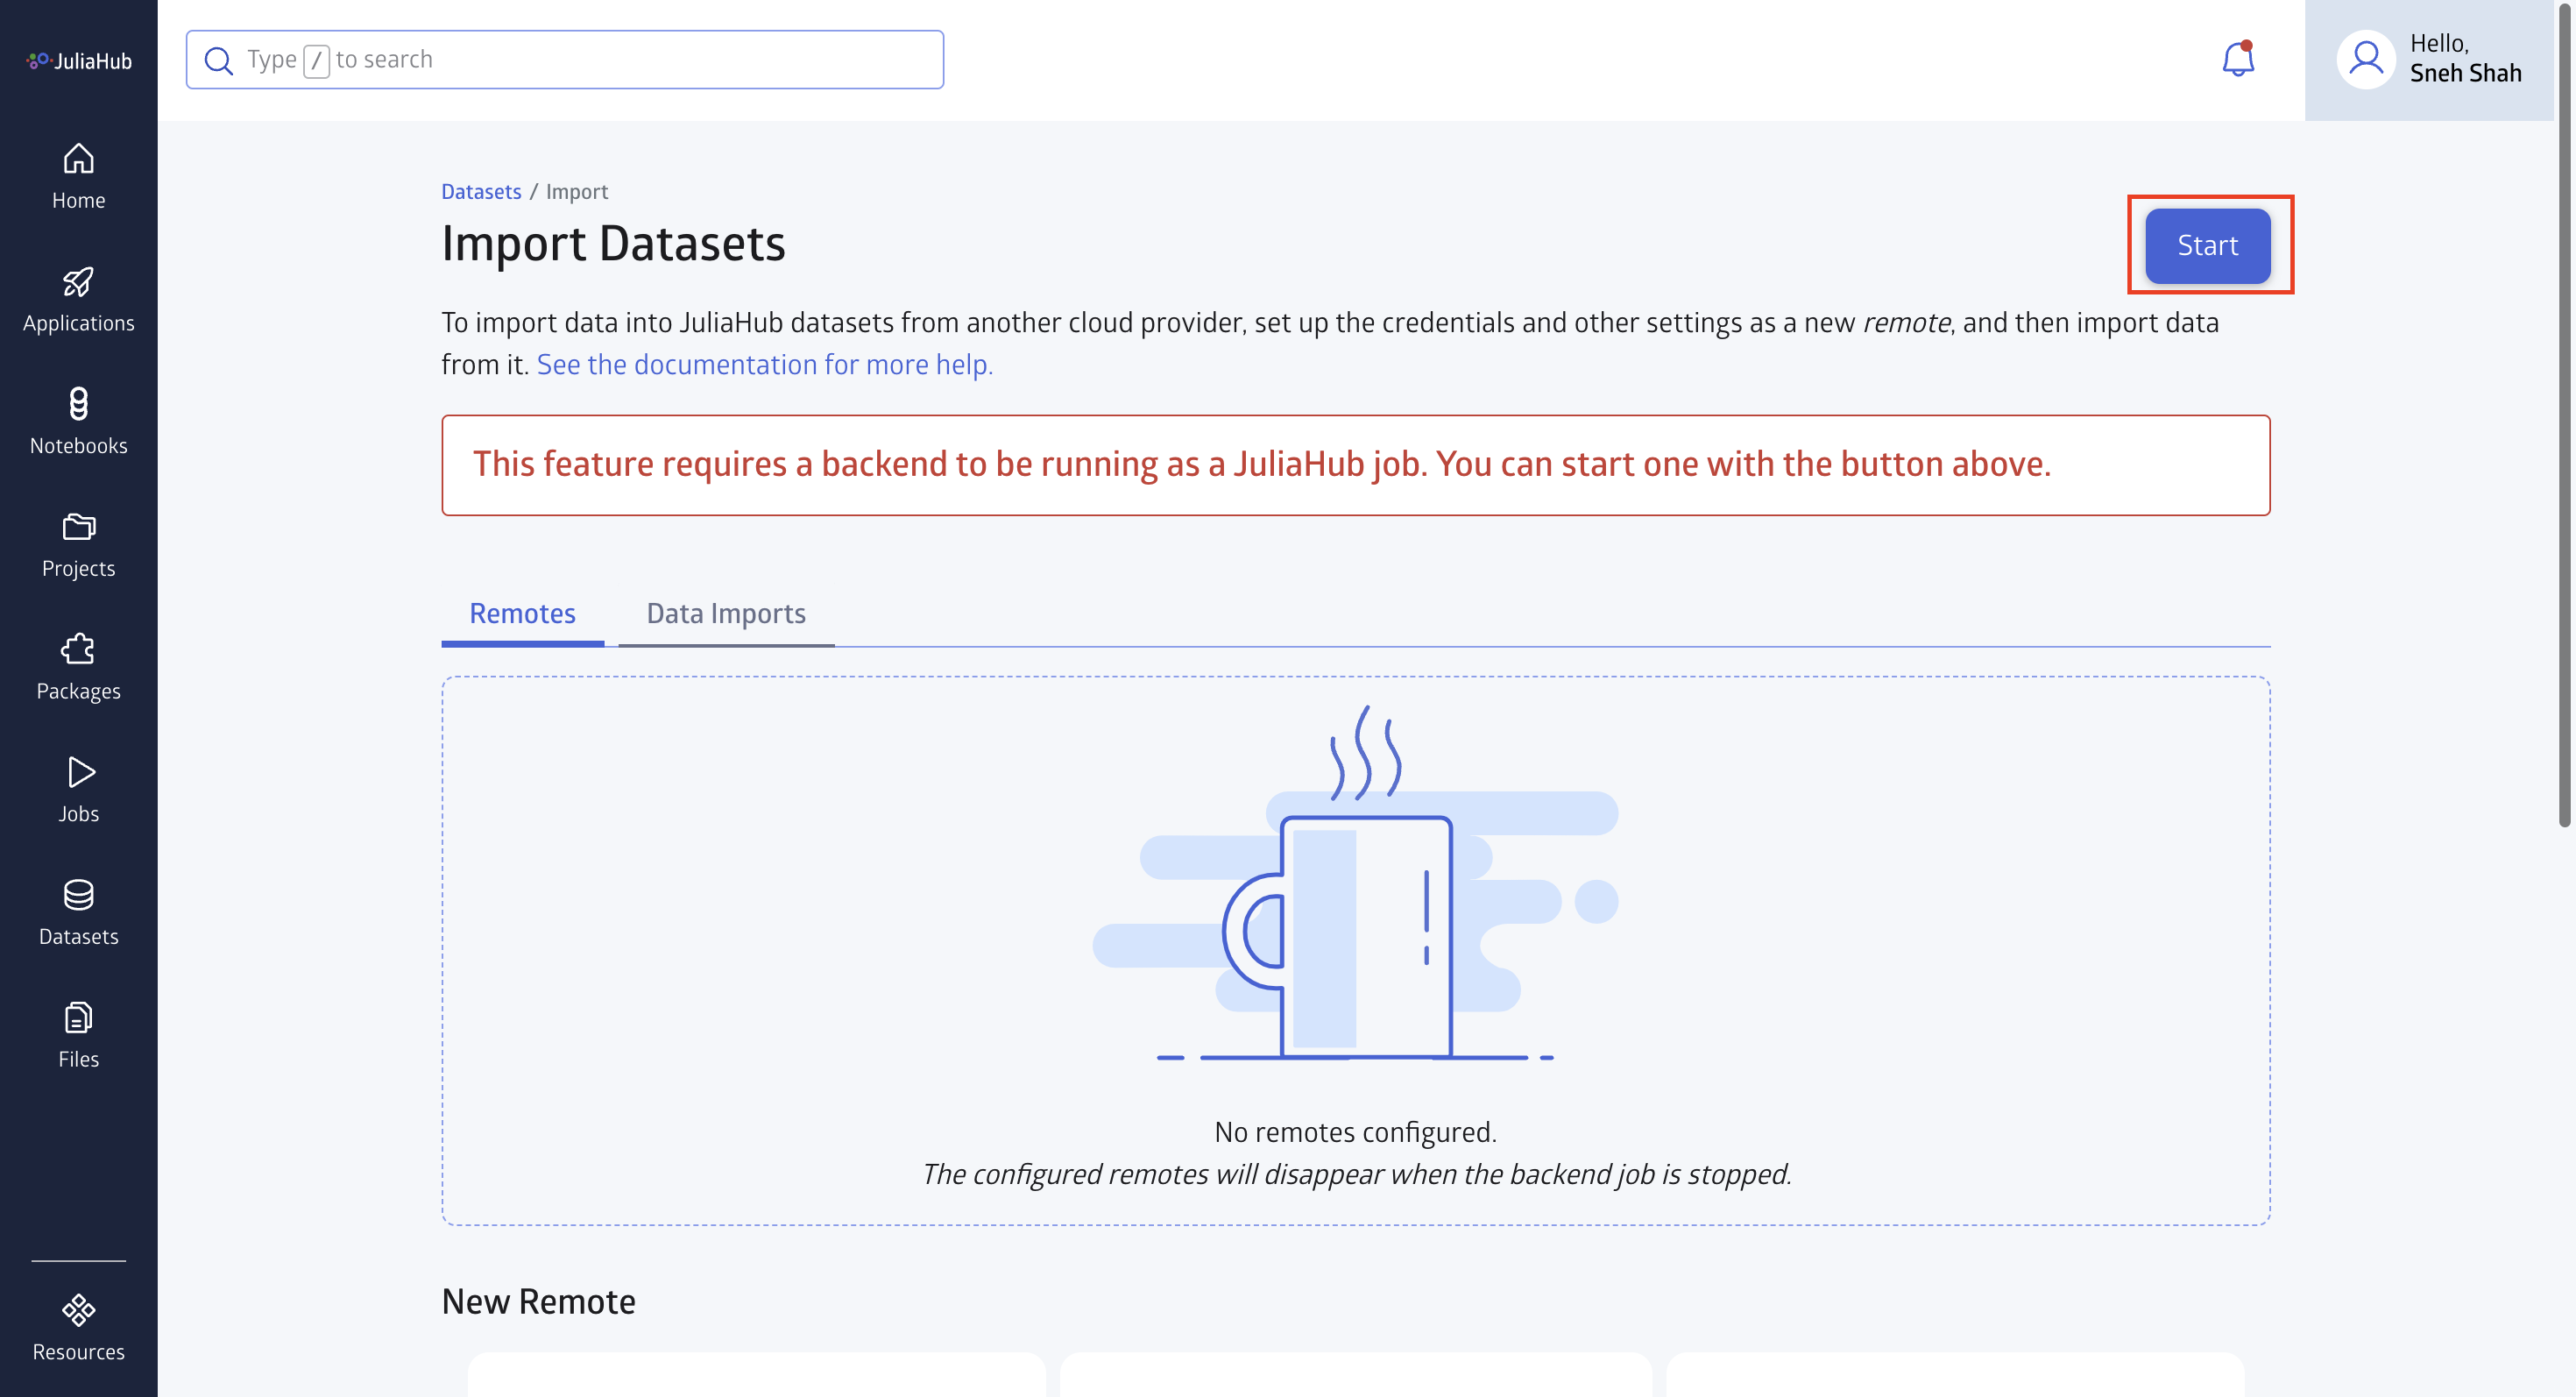The width and height of the screenshot is (2576, 1397).
Task: Open the Home sidebar section
Action: [78, 177]
